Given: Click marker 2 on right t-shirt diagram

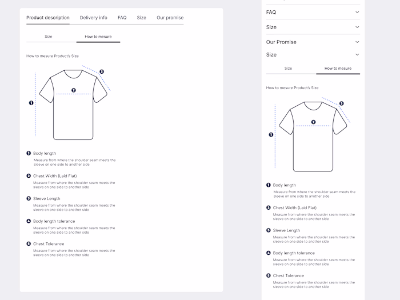Looking at the screenshot, I should pos(313,122).
